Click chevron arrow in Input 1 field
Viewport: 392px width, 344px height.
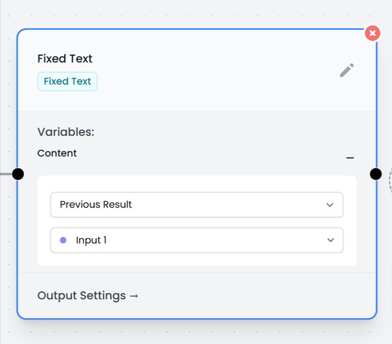(x=331, y=240)
